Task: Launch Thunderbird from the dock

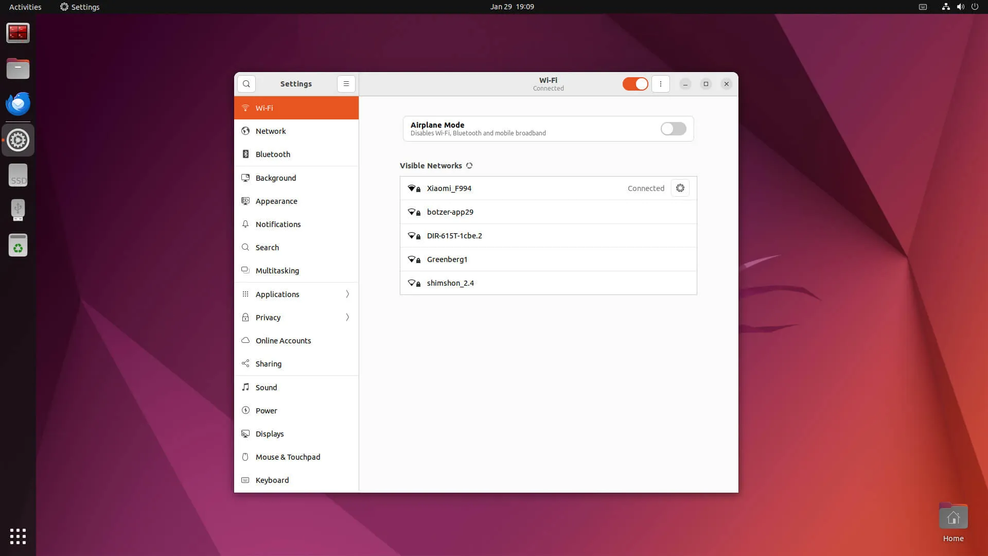Action: (18, 104)
